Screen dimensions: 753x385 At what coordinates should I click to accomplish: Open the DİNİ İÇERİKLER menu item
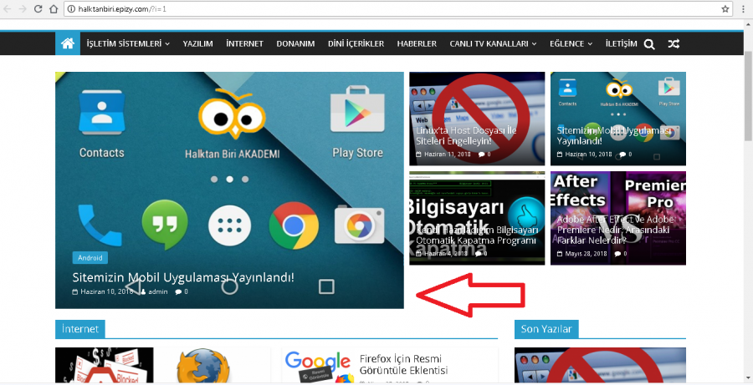(x=356, y=43)
